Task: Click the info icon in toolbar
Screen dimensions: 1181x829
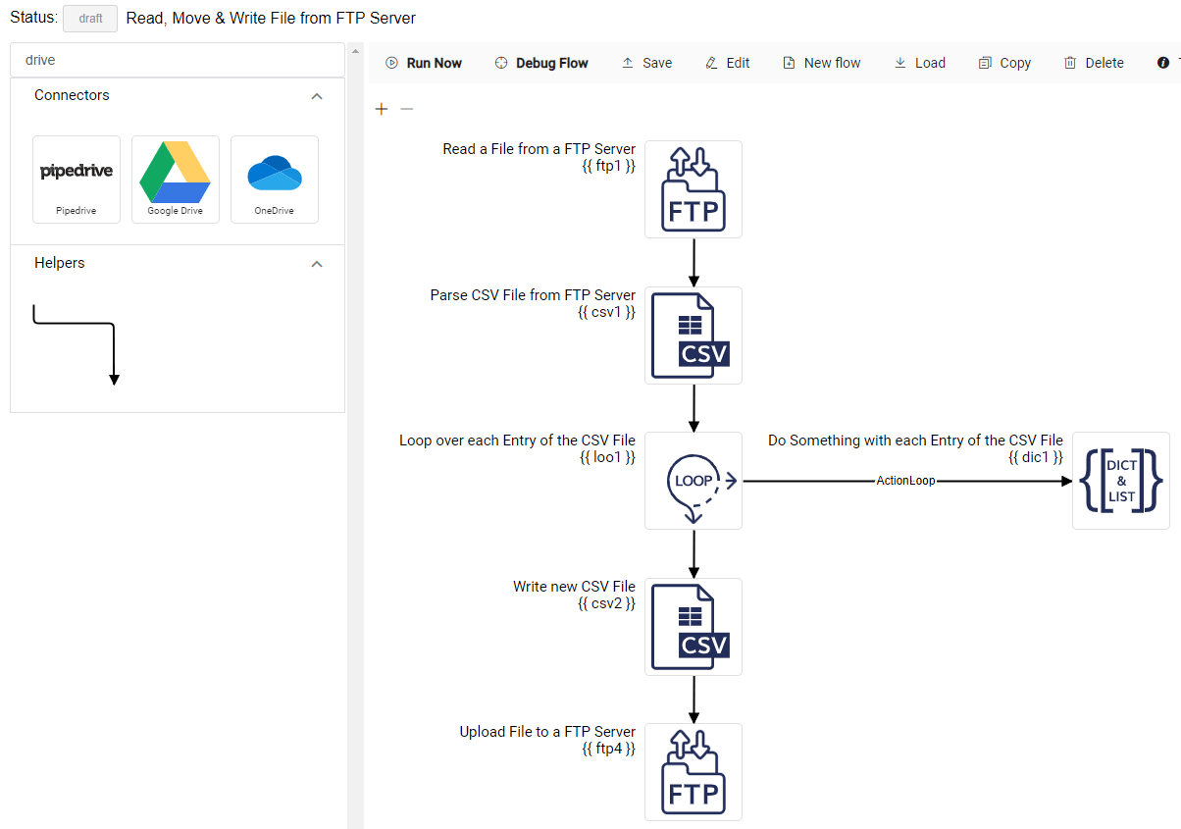Action: 1163,63
